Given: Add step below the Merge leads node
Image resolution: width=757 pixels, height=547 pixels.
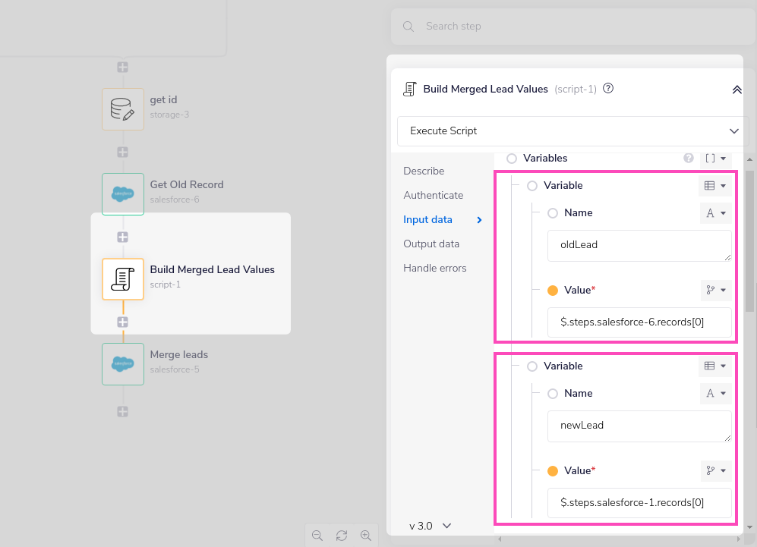Looking at the screenshot, I should coord(122,411).
